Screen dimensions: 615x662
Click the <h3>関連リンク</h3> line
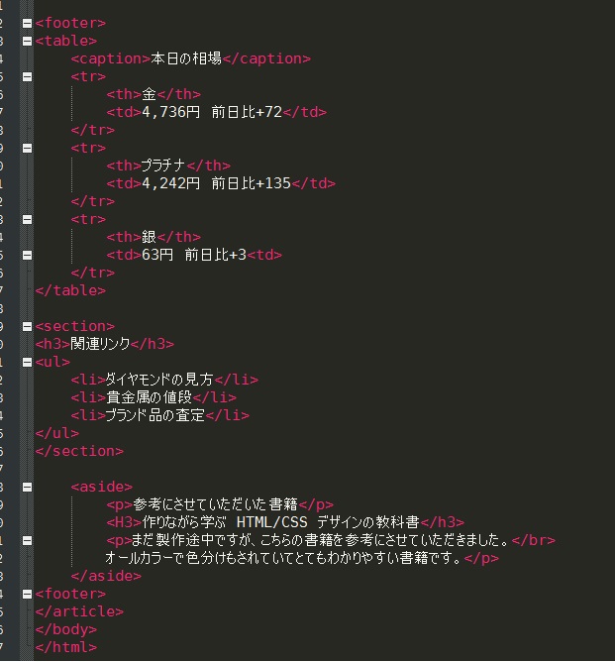(105, 344)
